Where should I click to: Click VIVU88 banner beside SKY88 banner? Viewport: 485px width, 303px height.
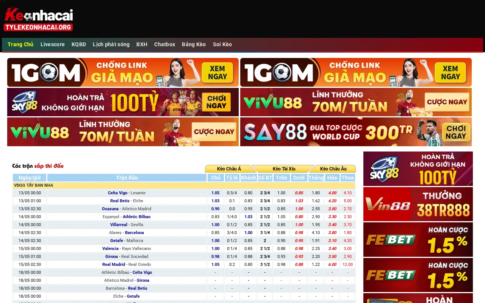(356, 102)
